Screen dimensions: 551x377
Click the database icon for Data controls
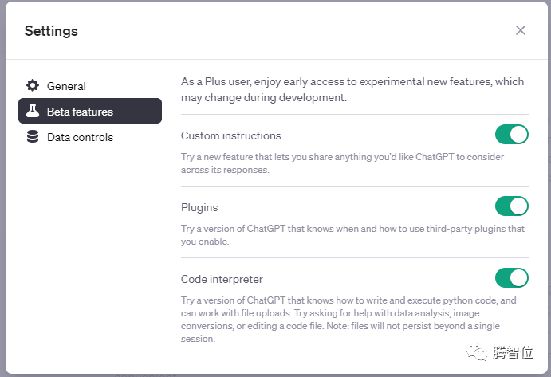(33, 137)
